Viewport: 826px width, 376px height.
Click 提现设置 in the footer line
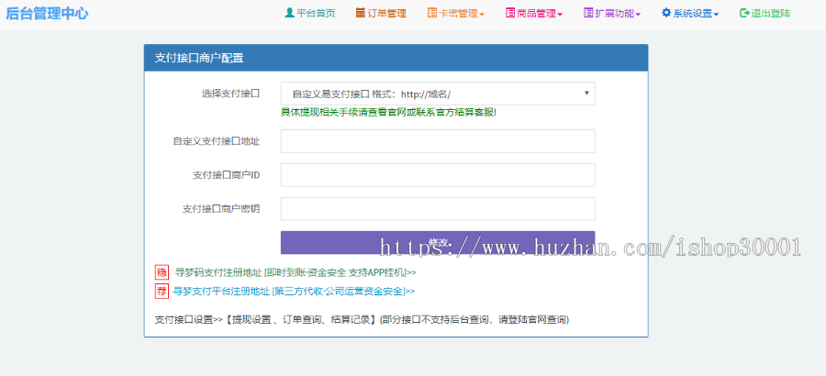click(251, 319)
